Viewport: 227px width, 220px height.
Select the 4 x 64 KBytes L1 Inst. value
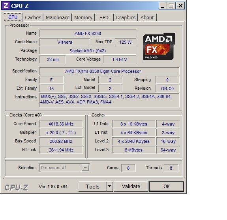133,133
